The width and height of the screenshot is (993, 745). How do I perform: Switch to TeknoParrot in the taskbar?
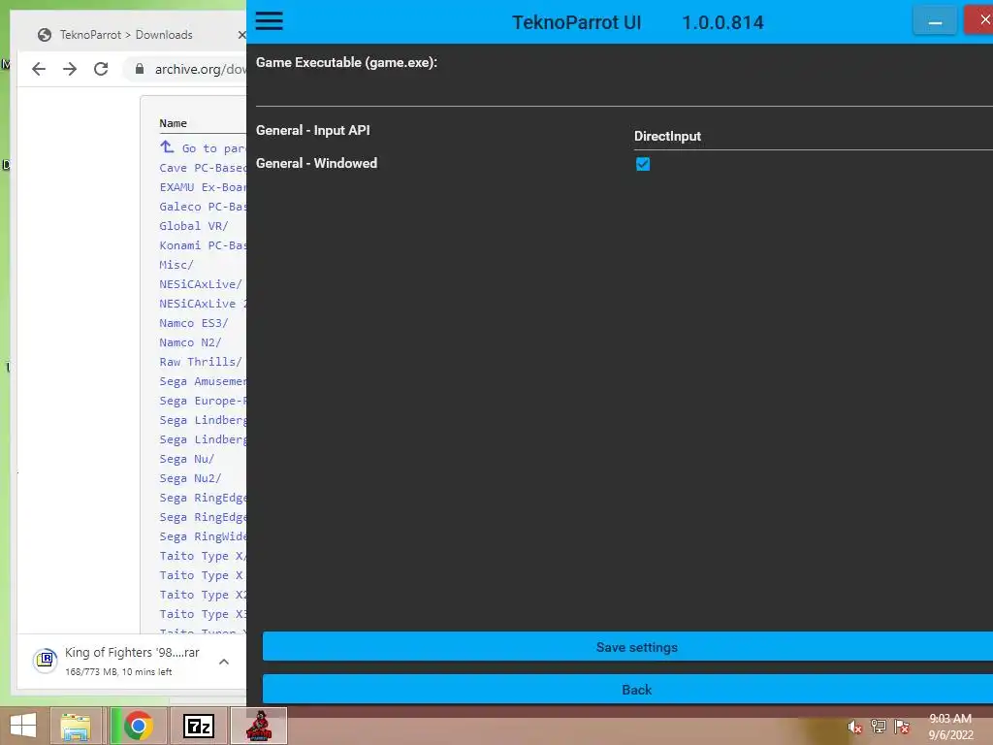click(259, 726)
